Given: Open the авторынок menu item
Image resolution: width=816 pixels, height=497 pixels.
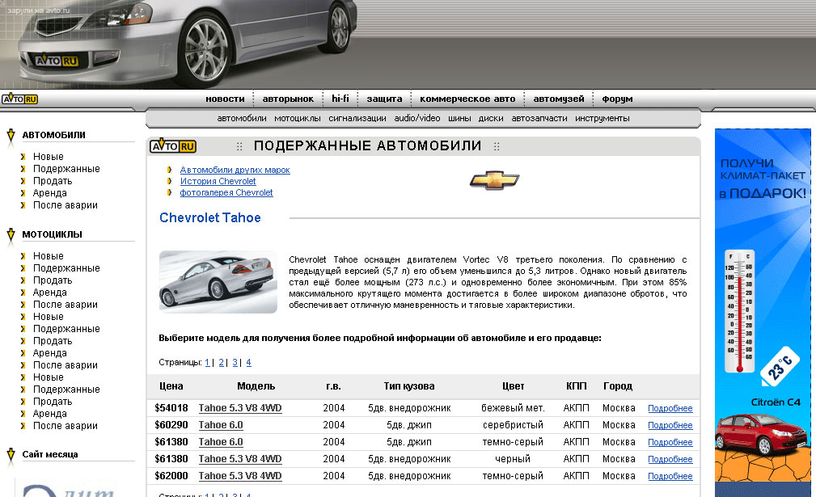Looking at the screenshot, I should (x=288, y=99).
